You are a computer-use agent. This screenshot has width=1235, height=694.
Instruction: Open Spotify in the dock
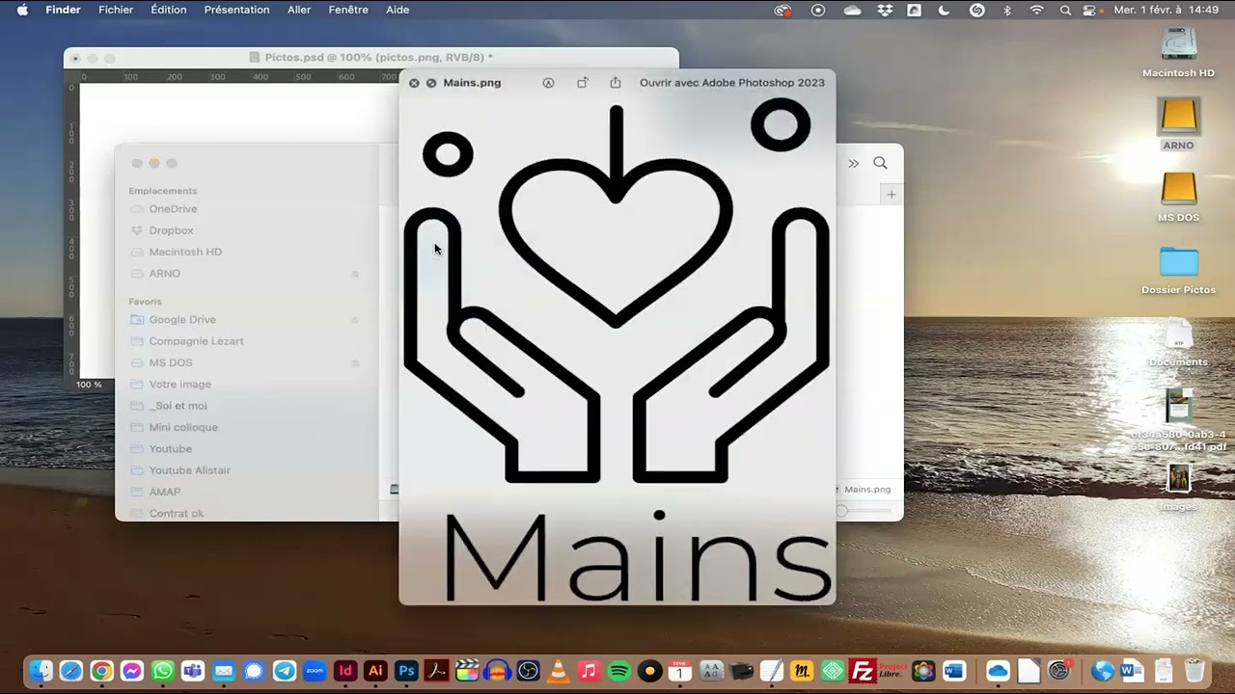(619, 671)
